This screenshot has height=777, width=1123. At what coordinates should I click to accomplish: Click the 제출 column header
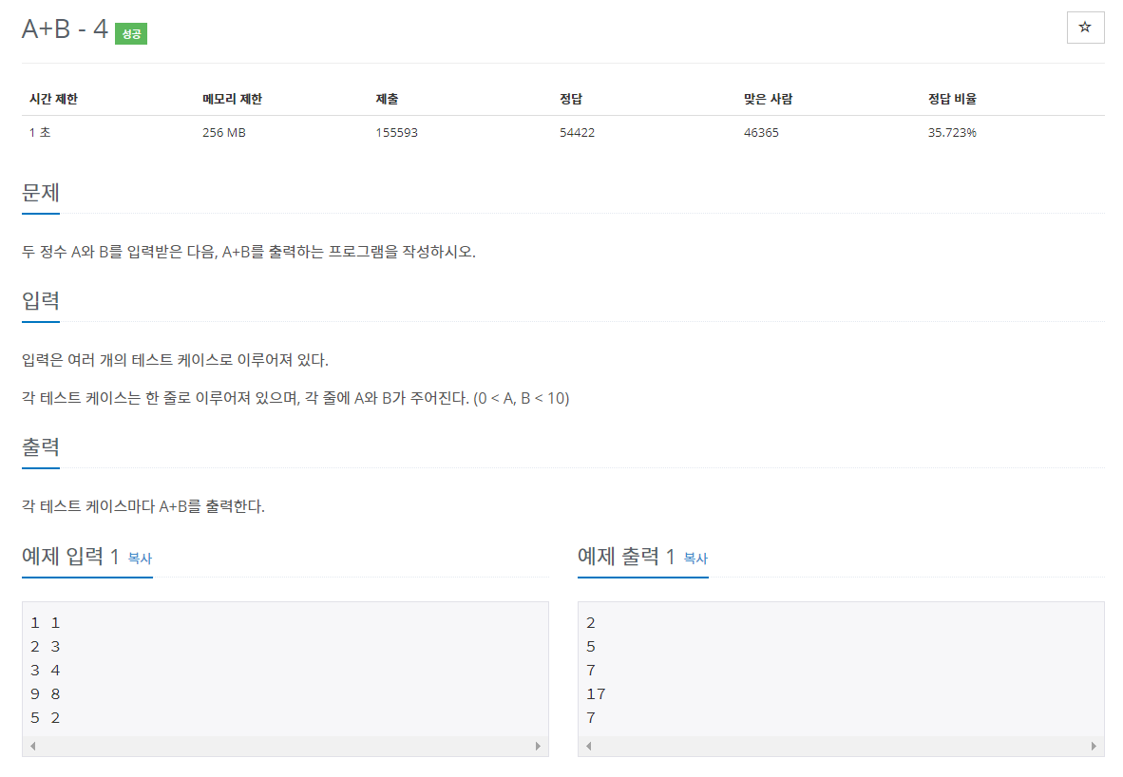(387, 99)
